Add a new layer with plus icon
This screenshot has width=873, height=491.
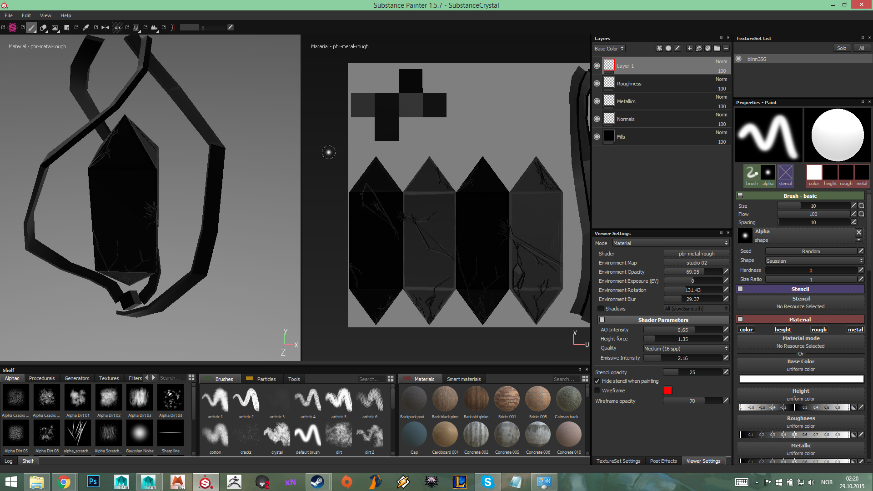[690, 48]
